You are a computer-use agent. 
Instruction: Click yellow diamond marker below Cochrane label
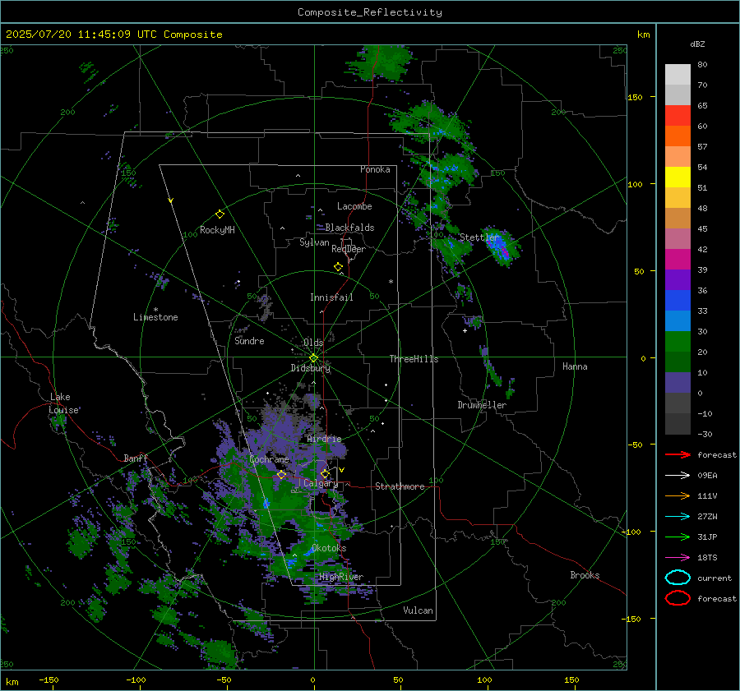click(x=281, y=475)
